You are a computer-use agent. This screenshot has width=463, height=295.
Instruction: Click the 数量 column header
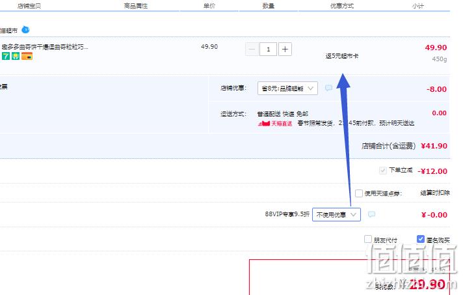point(268,6)
